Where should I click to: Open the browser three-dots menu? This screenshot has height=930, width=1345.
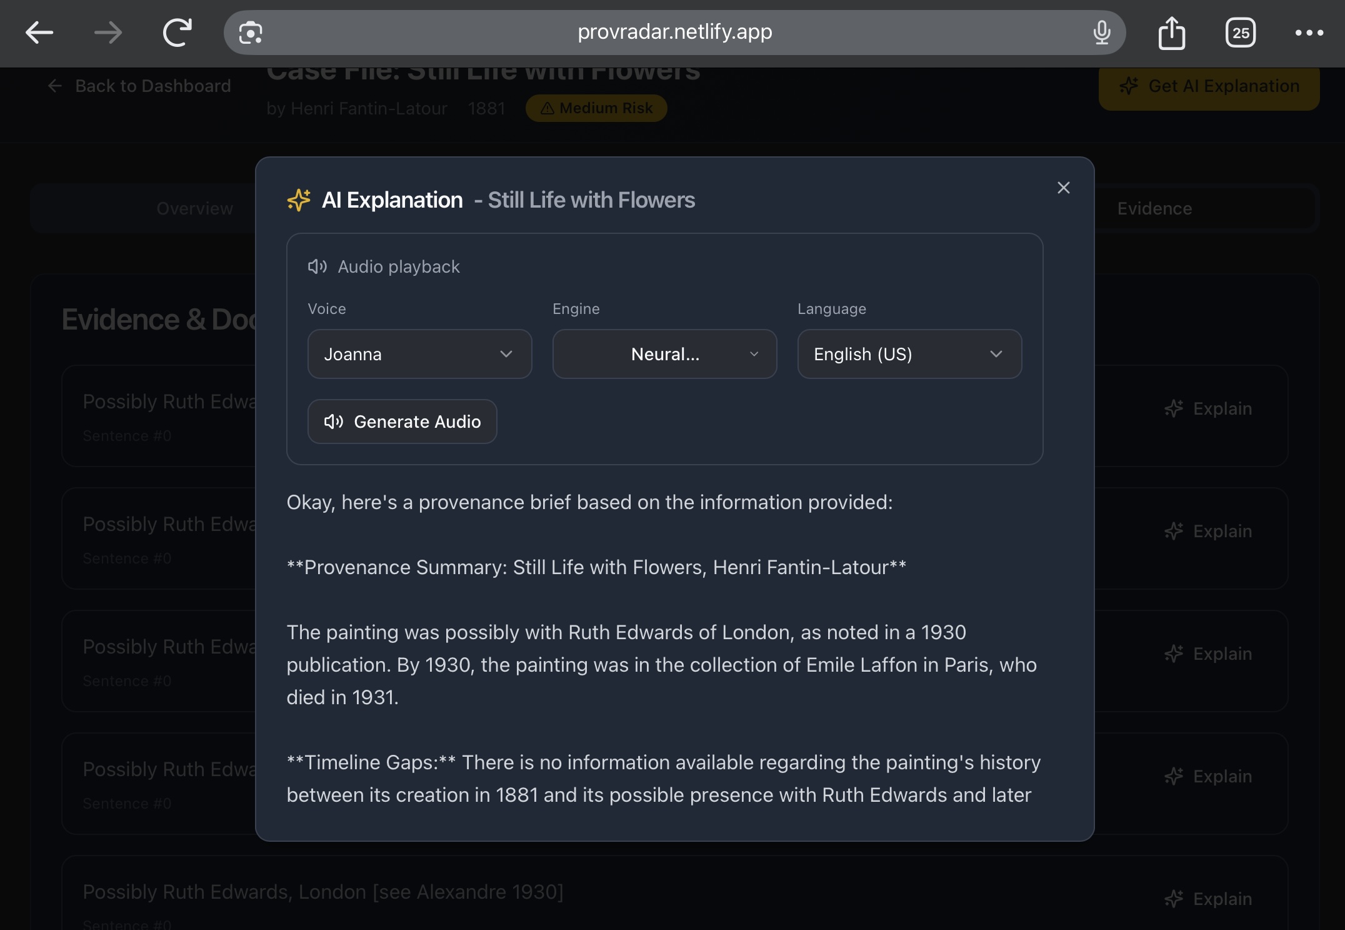(1309, 33)
